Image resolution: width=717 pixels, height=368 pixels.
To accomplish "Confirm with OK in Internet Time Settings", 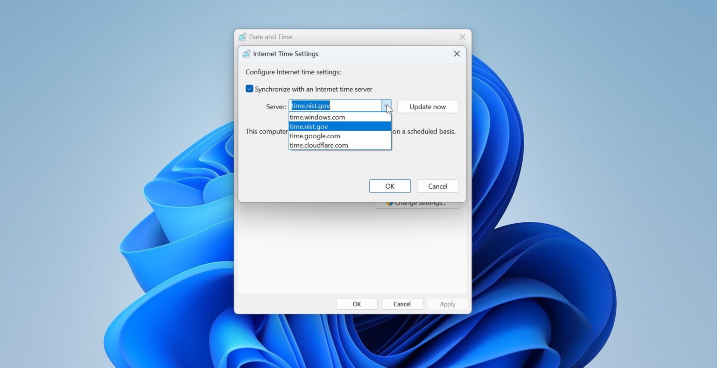I will [390, 186].
